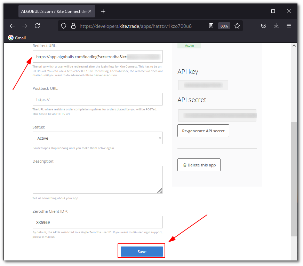Maximize the browser window

[x=273, y=11]
